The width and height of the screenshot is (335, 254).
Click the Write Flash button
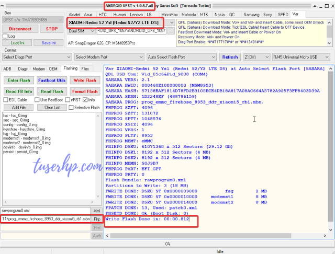pos(85,80)
